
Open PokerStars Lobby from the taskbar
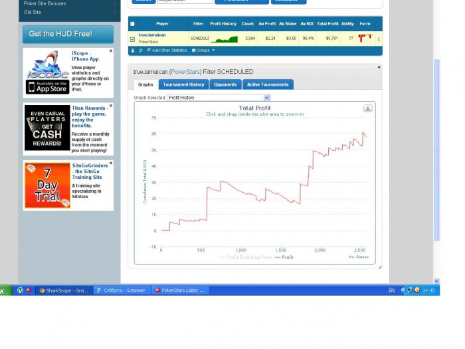click(180, 291)
